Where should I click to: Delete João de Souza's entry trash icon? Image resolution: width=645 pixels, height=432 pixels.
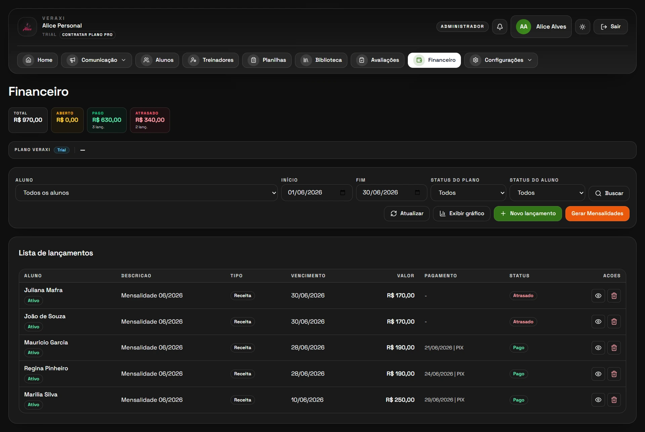[614, 322]
